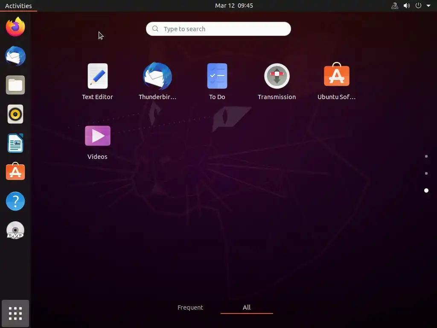Click the "Transmission" label
The width and height of the screenshot is (437, 328).
click(x=277, y=97)
